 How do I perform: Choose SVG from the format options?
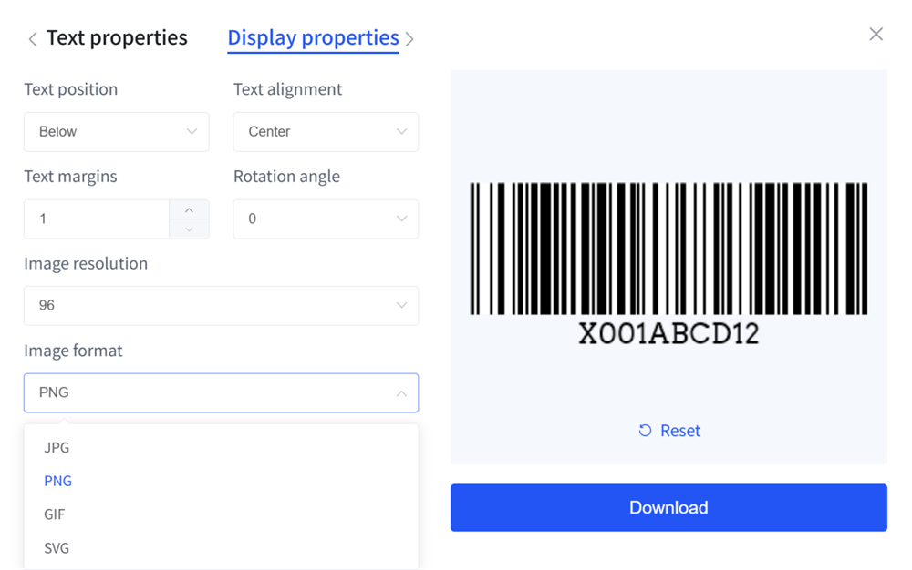[57, 548]
